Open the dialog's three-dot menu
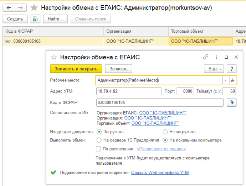The height and width of the screenshot is (186, 246). pyautogui.click(x=216, y=57)
